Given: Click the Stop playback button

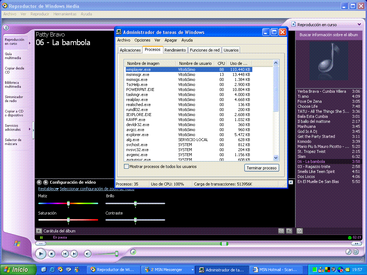Looking at the screenshot, I should 52,254.
